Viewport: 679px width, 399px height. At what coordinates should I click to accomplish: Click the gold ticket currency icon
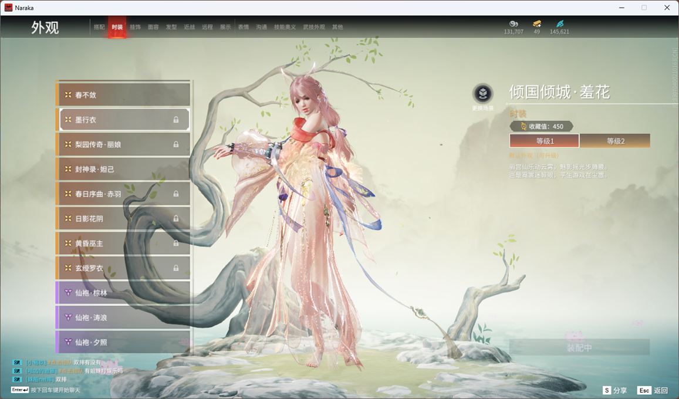coord(536,24)
